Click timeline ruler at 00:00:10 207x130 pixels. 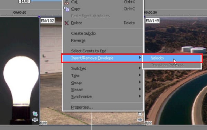(20, 13)
